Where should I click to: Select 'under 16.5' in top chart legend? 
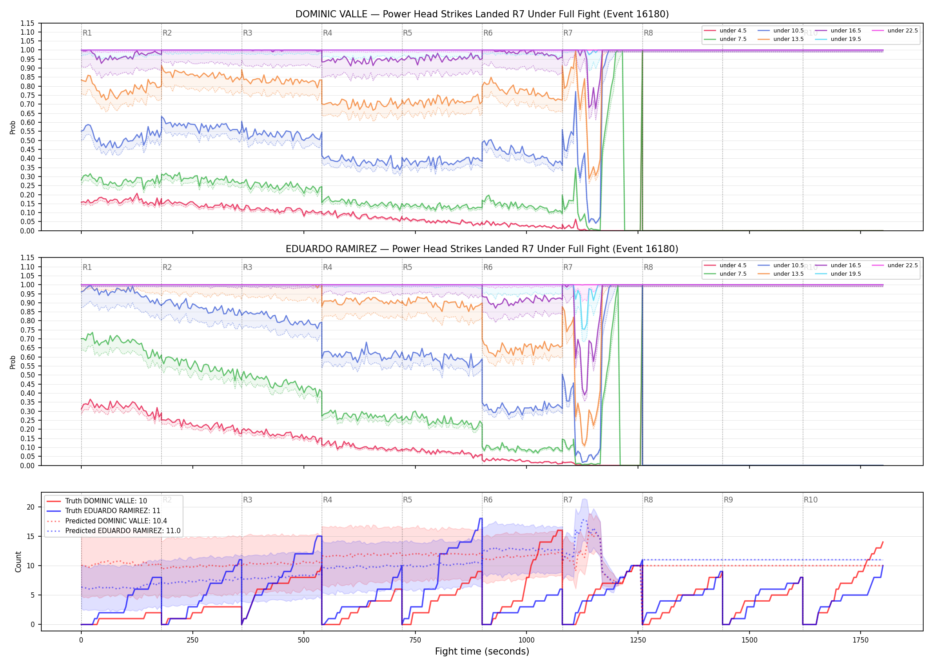[x=838, y=31]
